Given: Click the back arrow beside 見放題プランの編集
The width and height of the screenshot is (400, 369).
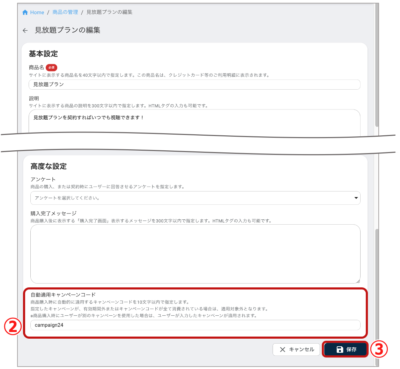Looking at the screenshot, I should pos(25,31).
